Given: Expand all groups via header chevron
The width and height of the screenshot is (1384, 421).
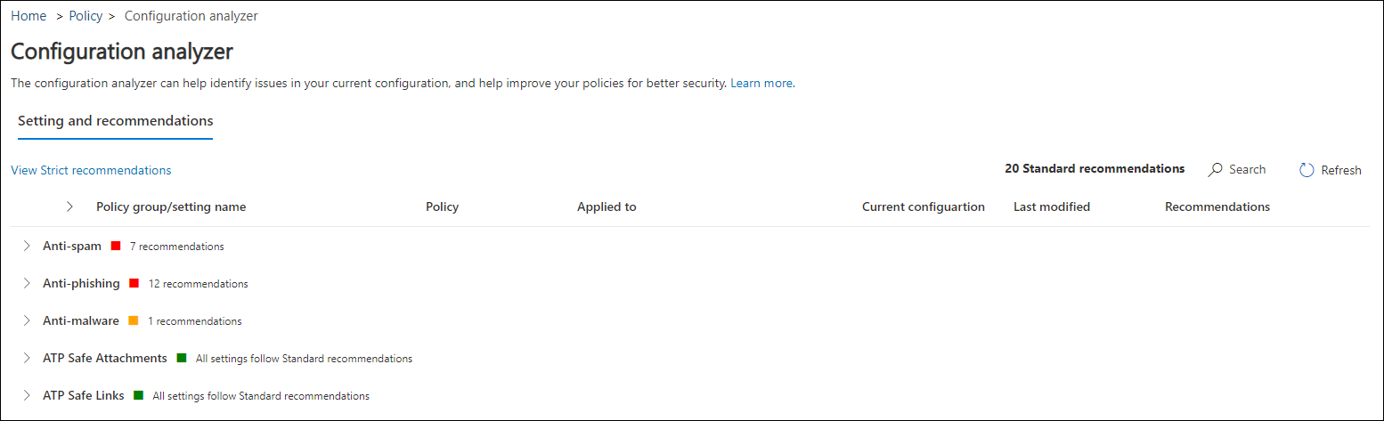Looking at the screenshot, I should click(69, 206).
